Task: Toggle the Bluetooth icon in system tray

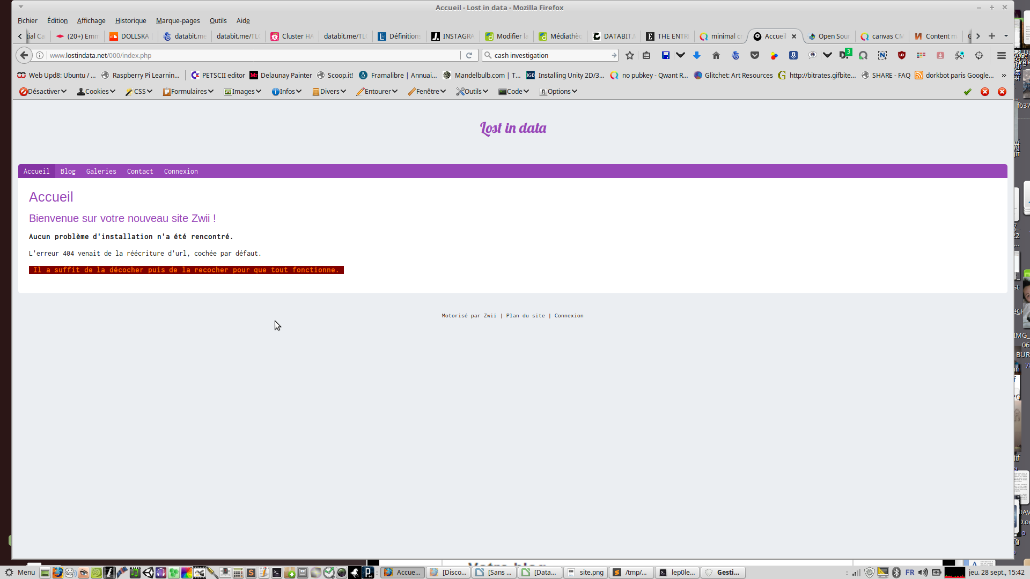Action: coord(896,573)
